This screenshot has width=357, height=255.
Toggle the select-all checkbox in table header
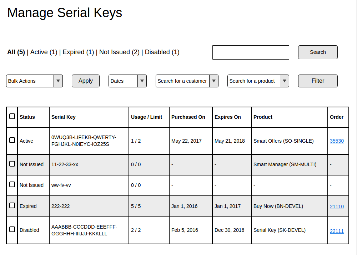[x=12, y=117]
